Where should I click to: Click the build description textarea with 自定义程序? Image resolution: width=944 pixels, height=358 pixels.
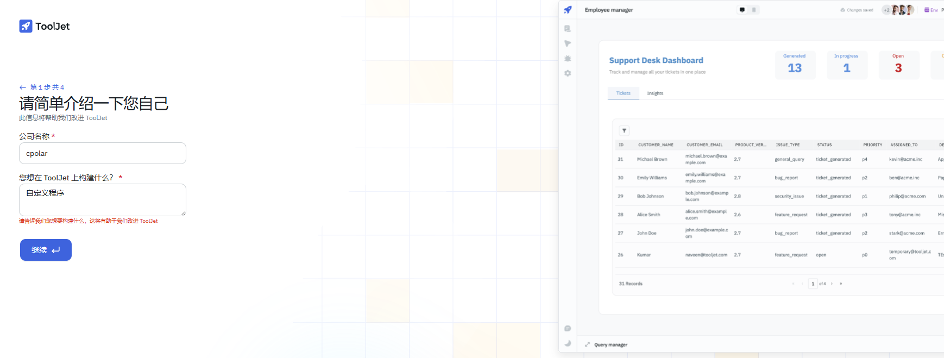103,200
